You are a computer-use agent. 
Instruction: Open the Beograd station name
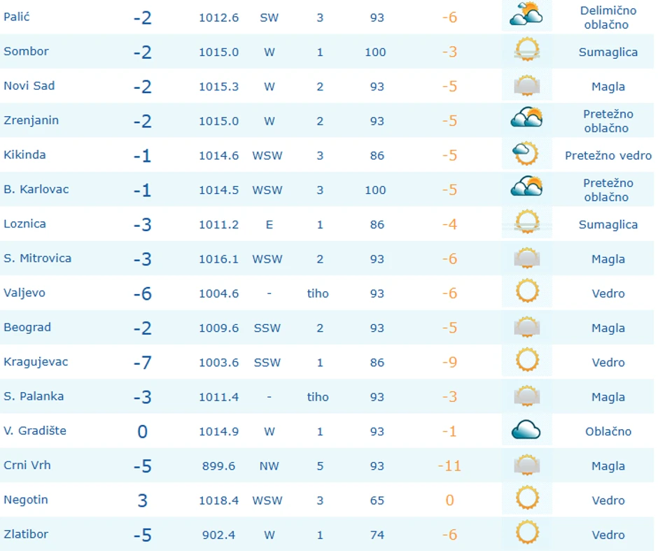click(27, 328)
